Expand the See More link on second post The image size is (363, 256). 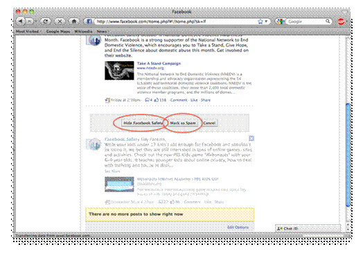click(x=112, y=171)
